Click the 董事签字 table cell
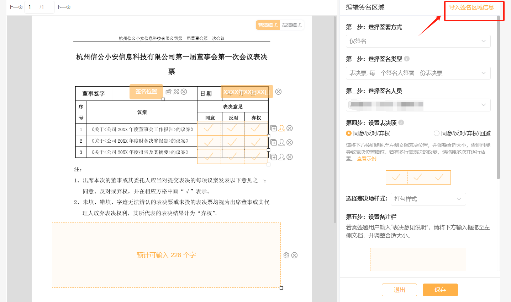 [94, 94]
